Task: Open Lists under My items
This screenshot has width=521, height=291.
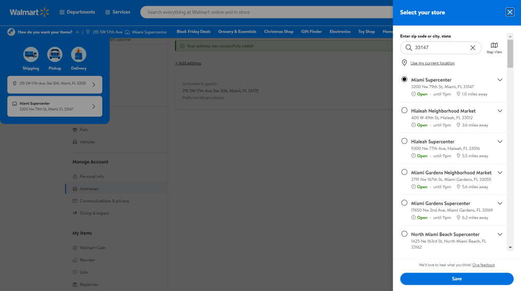Action: [x=84, y=272]
